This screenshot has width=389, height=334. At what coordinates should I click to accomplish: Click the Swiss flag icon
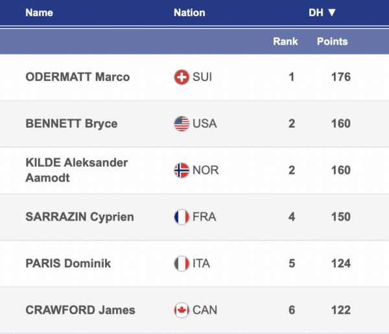click(x=182, y=77)
